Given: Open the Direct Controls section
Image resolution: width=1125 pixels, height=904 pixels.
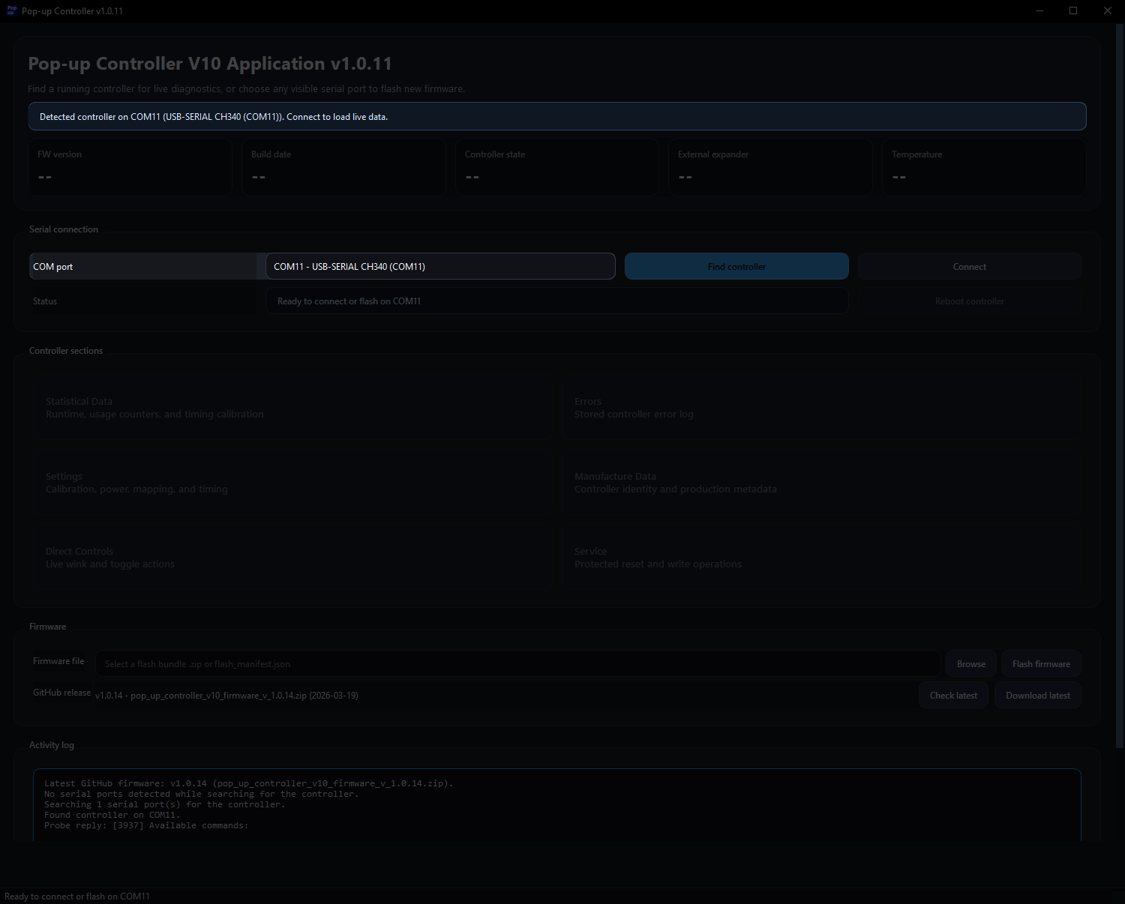Looking at the screenshot, I should click(x=292, y=557).
